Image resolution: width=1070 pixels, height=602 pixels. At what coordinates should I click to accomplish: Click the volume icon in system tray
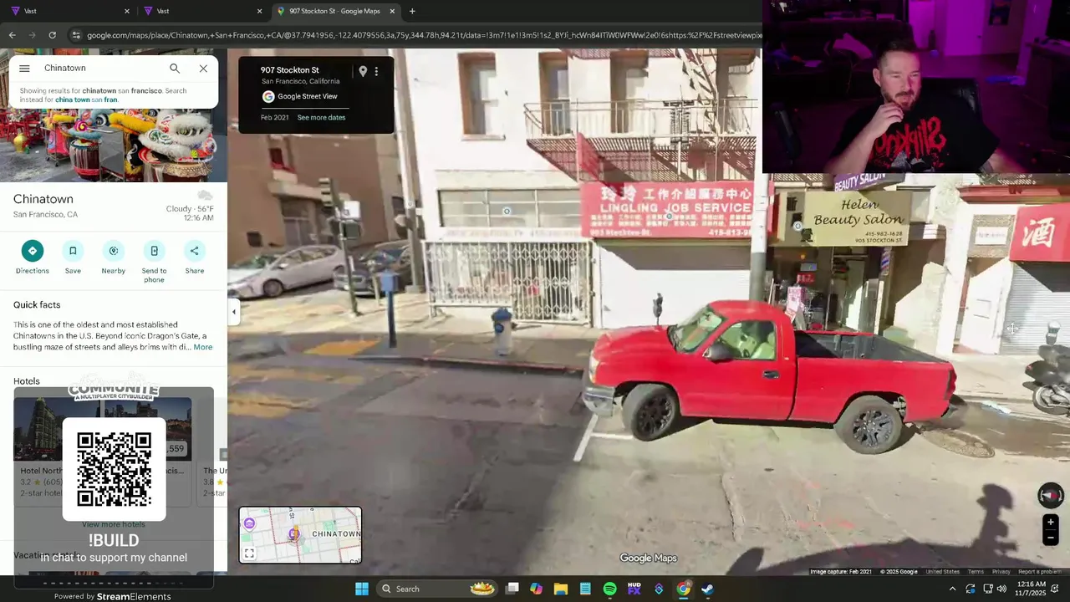[x=1001, y=589]
